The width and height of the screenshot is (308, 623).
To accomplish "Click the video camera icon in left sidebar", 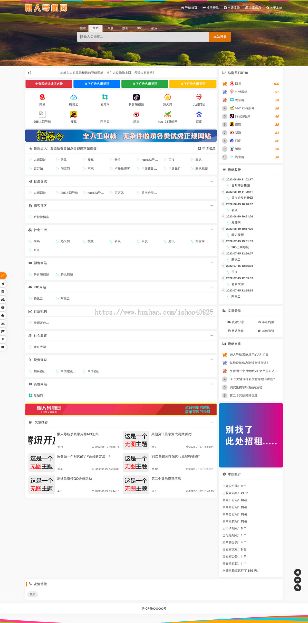I will point(3,307).
